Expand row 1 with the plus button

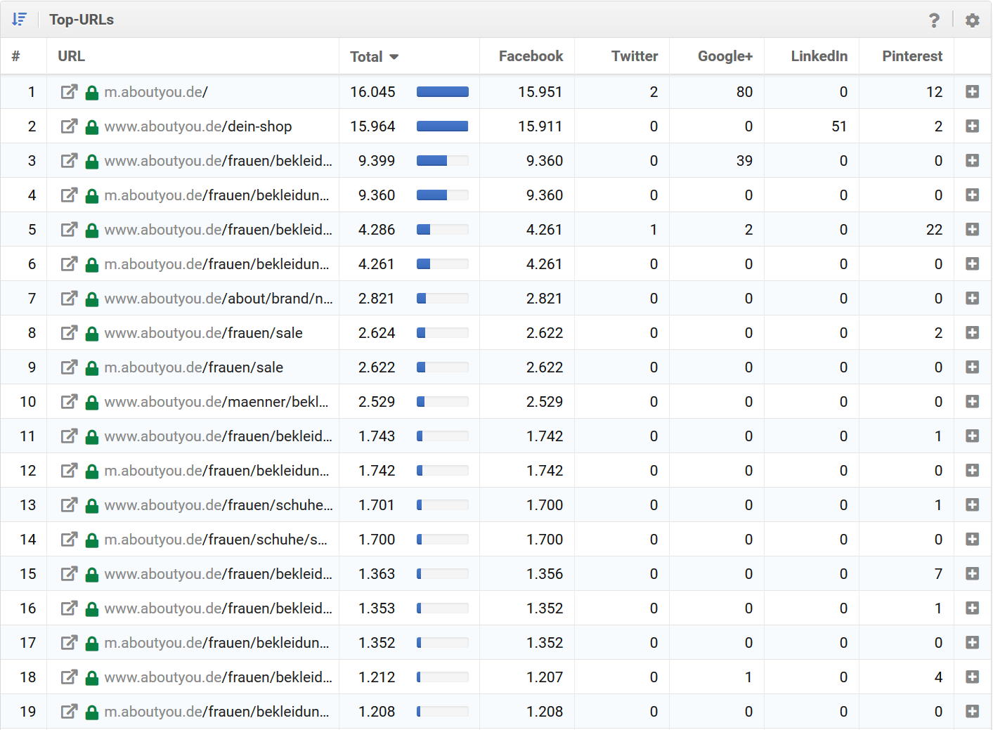tap(972, 92)
